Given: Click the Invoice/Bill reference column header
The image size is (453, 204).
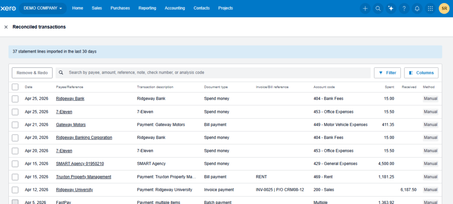Looking at the screenshot, I should [272, 87].
